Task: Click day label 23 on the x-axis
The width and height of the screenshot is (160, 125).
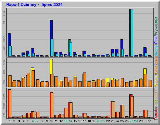Action: [x=112, y=121]
